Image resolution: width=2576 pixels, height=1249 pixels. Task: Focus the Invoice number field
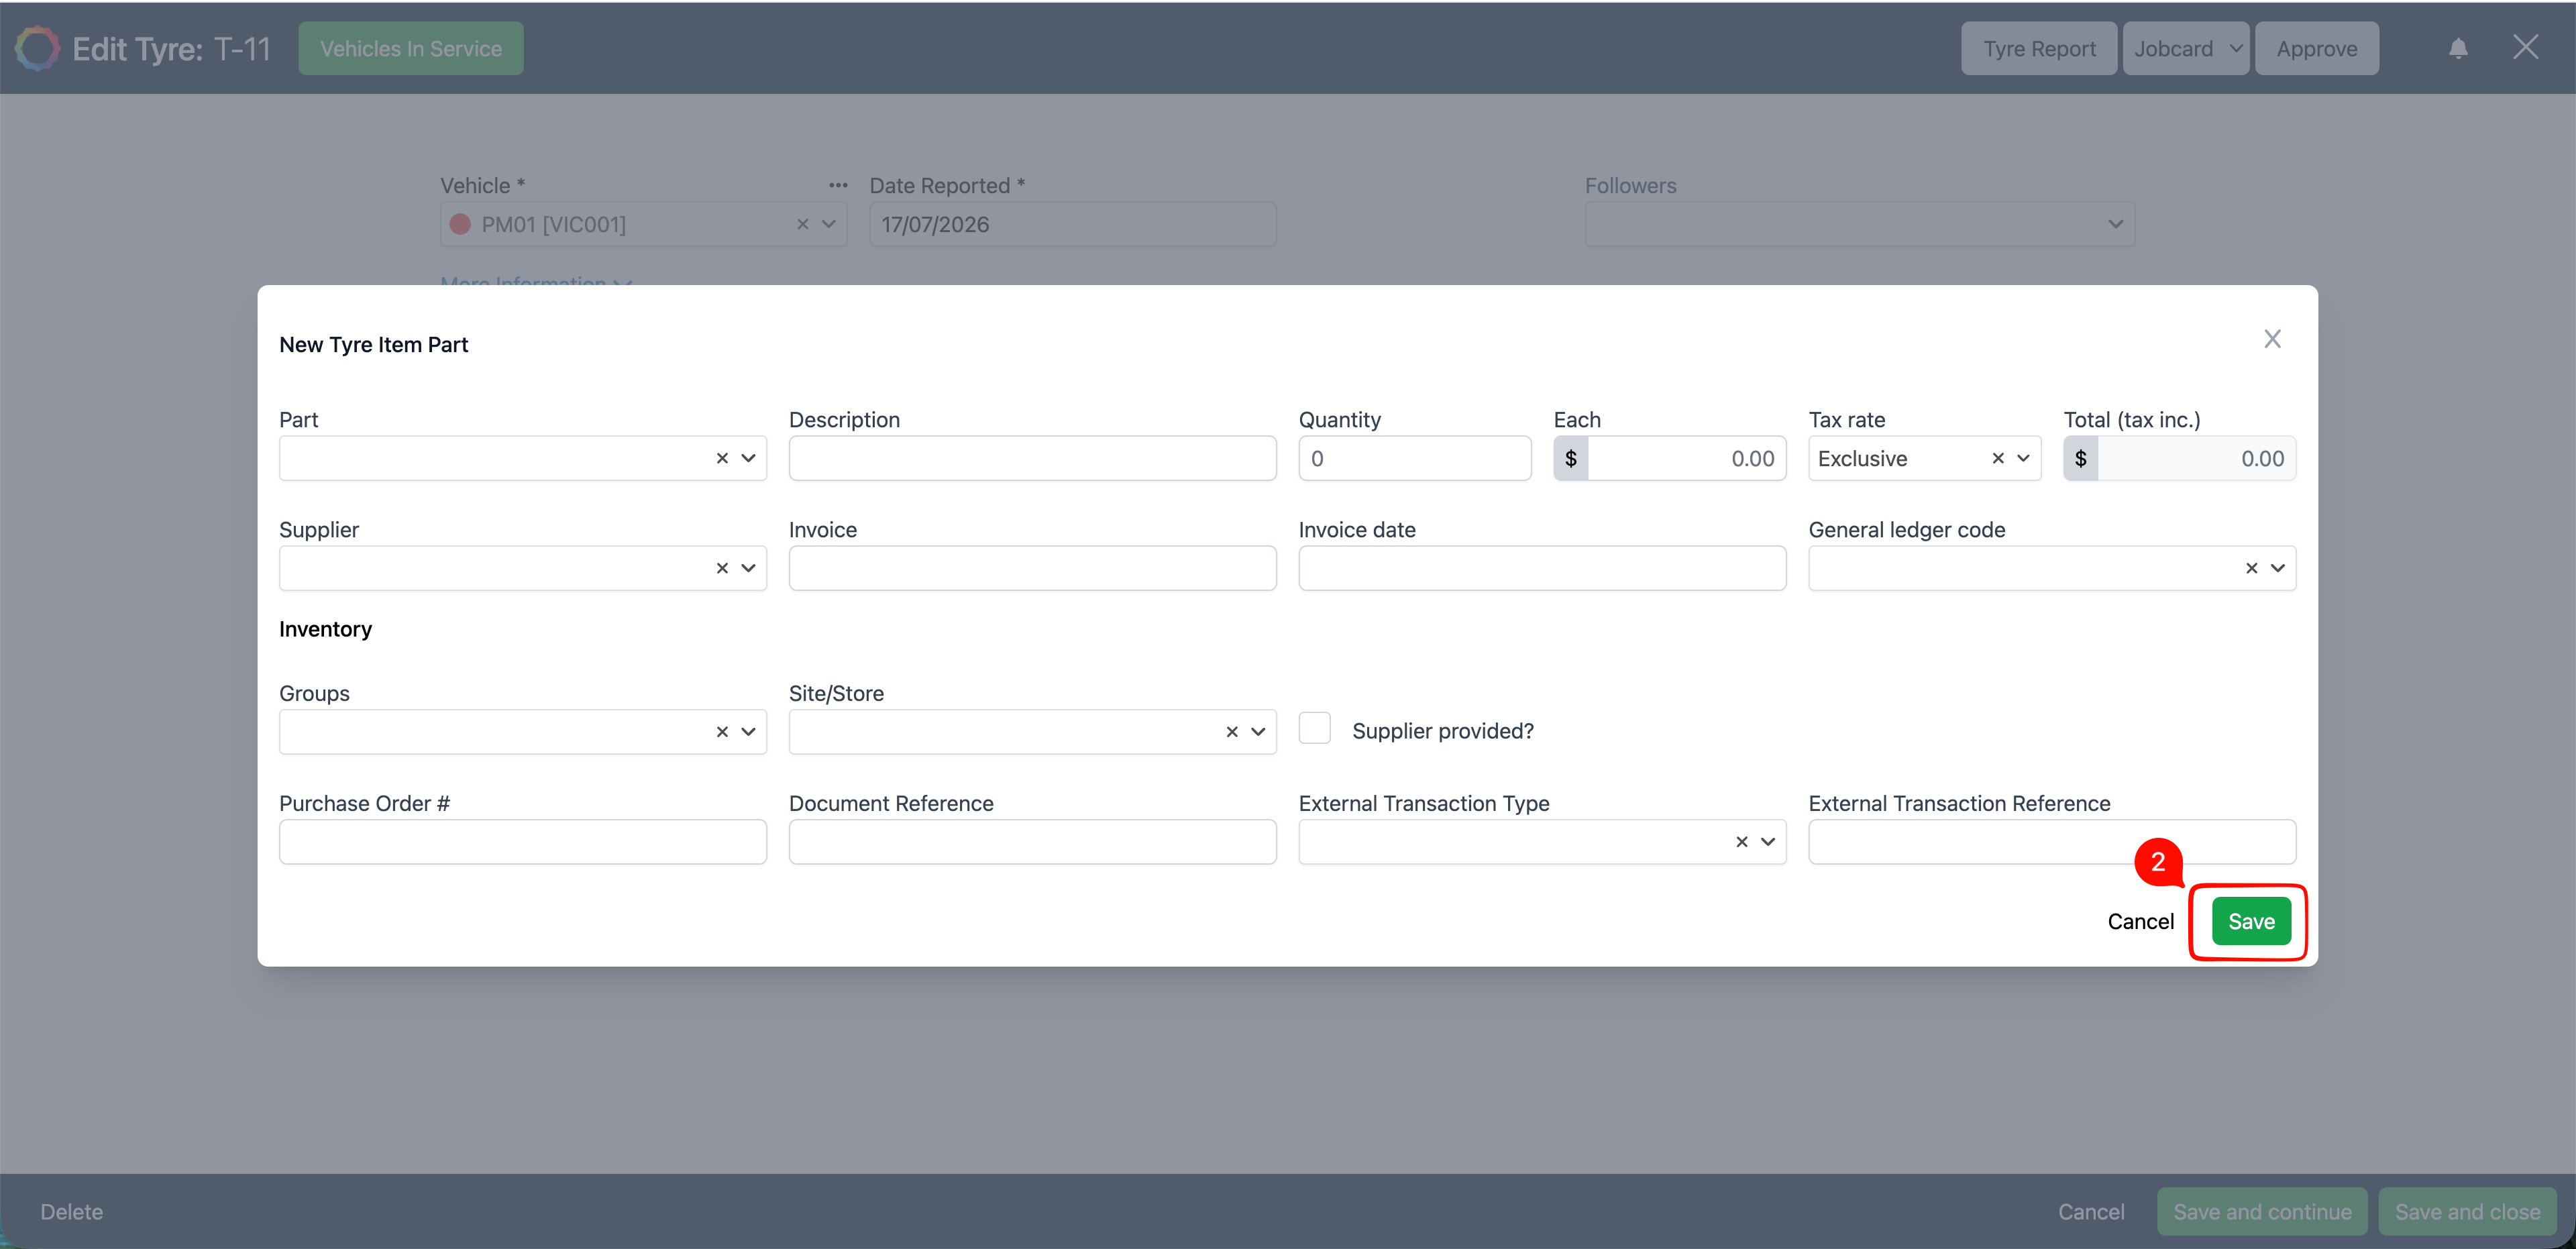(1032, 568)
